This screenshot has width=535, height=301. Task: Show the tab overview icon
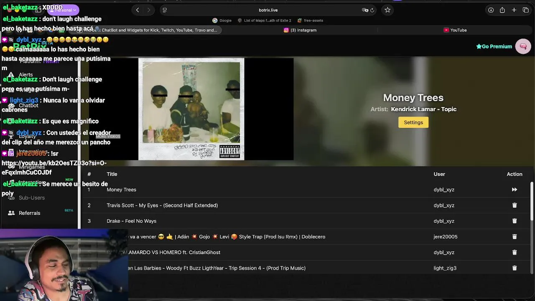[x=526, y=10]
